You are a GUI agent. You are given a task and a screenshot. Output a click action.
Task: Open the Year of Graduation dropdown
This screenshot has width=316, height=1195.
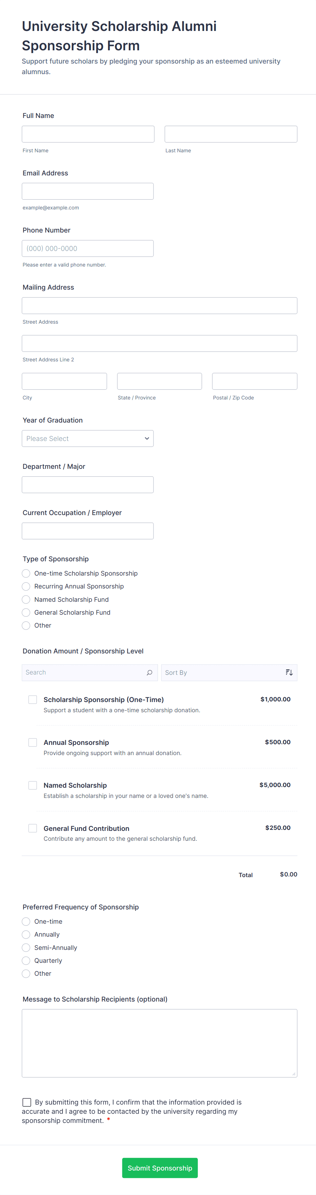pyautogui.click(x=88, y=438)
